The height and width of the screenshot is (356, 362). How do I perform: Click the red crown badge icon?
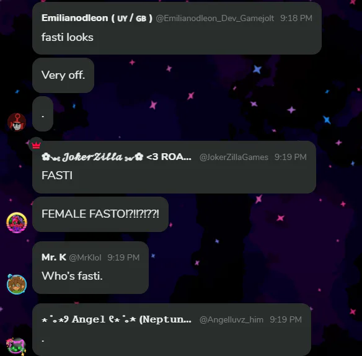tap(36, 145)
